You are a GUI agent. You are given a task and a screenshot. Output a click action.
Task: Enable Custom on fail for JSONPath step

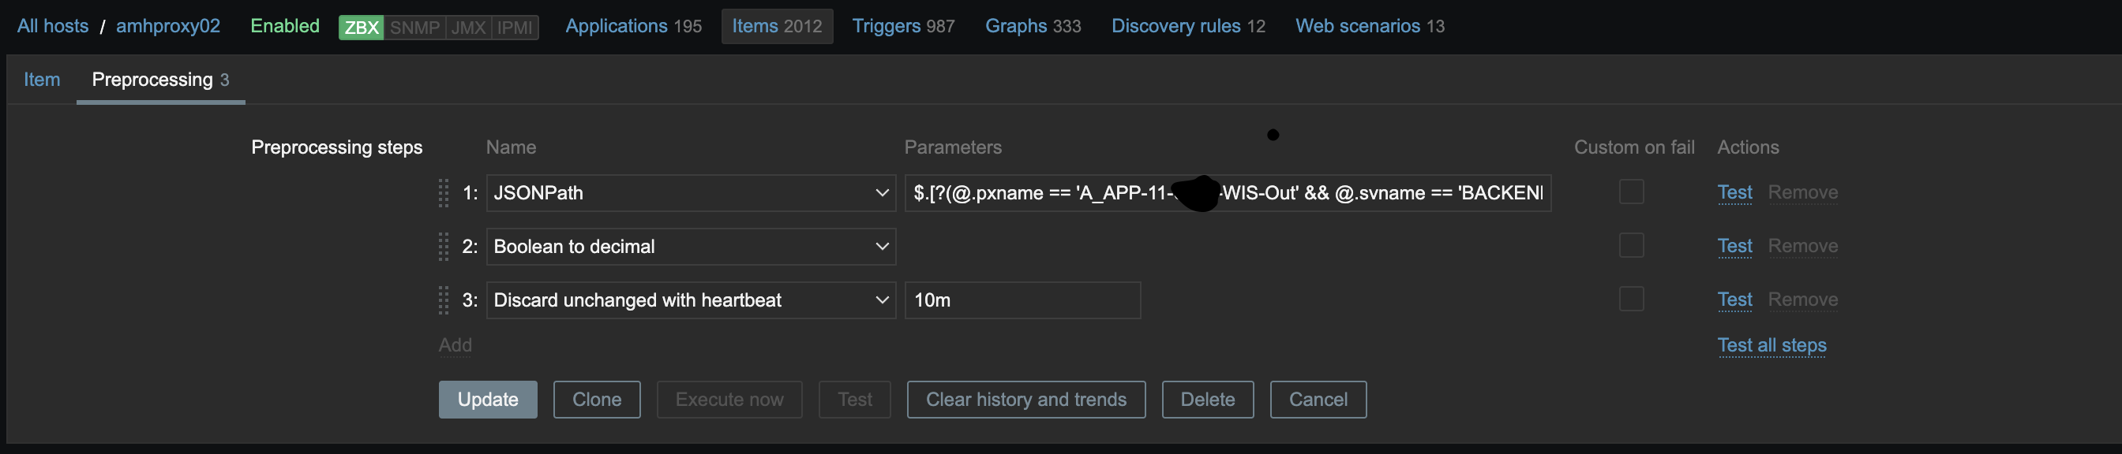[x=1631, y=192]
